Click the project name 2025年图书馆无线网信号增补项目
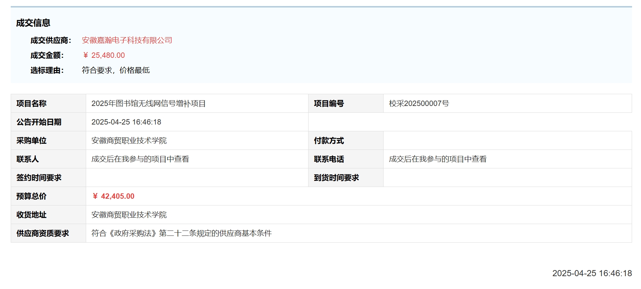Viewport: 641px width, 289px height. coord(148,103)
